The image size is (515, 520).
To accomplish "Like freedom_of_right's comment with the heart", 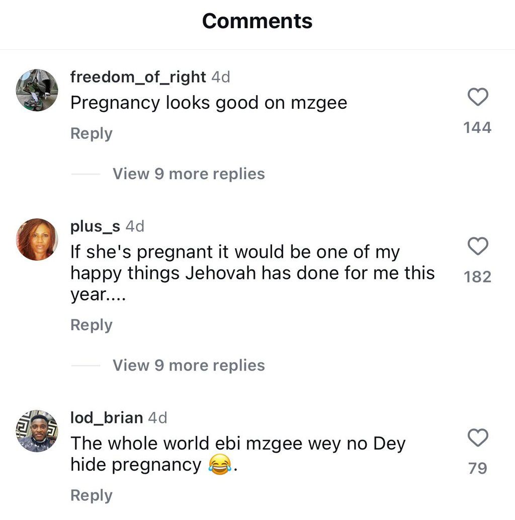I will click(x=478, y=97).
